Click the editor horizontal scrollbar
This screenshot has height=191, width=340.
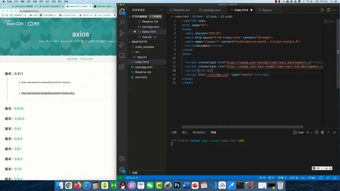pos(242,127)
